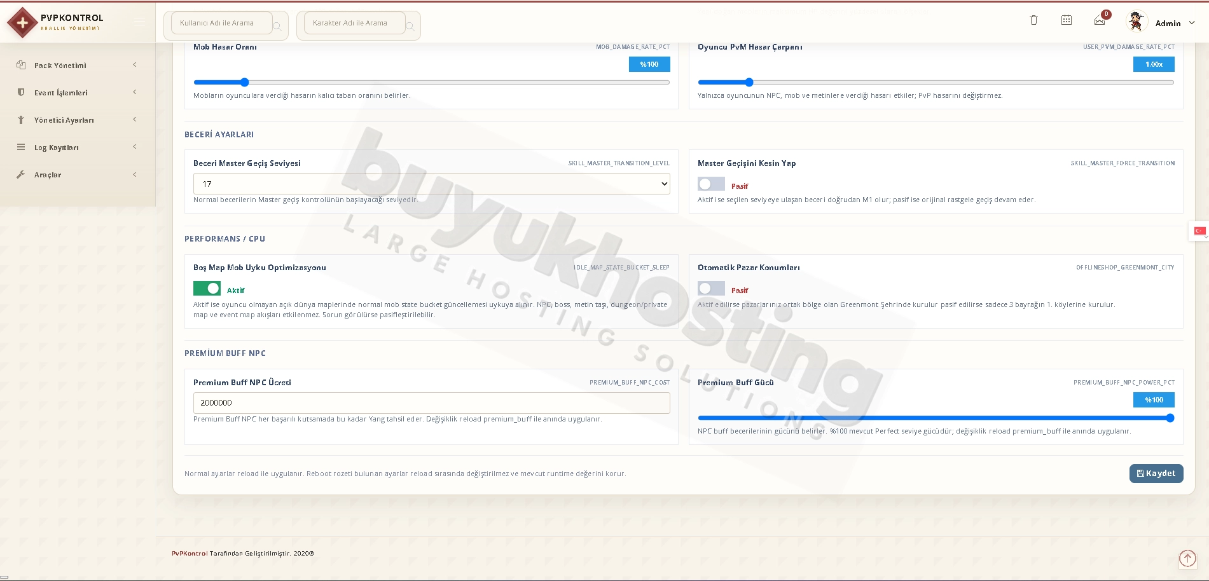1209x581 pixels.
Task: Disable Boş Map Mob Uyku Optimizasyonu switch
Action: [207, 288]
